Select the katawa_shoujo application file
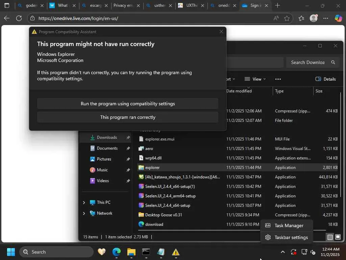This screenshot has height=260, width=346. (x=182, y=177)
